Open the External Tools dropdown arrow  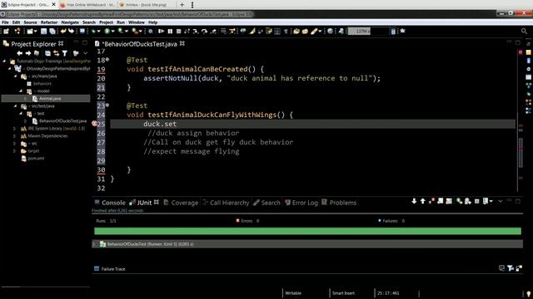[140, 32]
